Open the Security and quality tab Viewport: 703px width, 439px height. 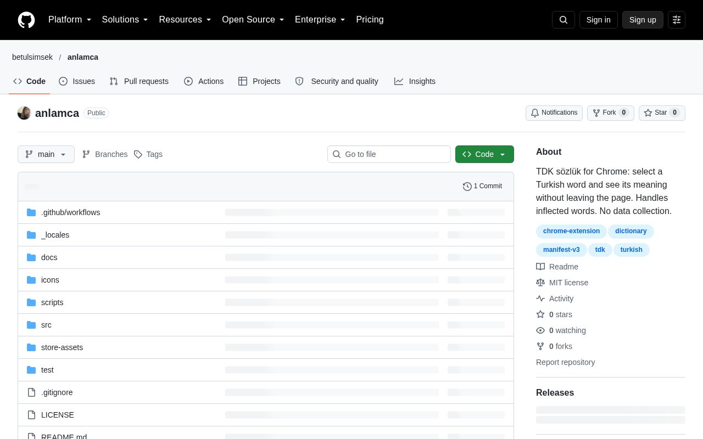[x=337, y=81]
